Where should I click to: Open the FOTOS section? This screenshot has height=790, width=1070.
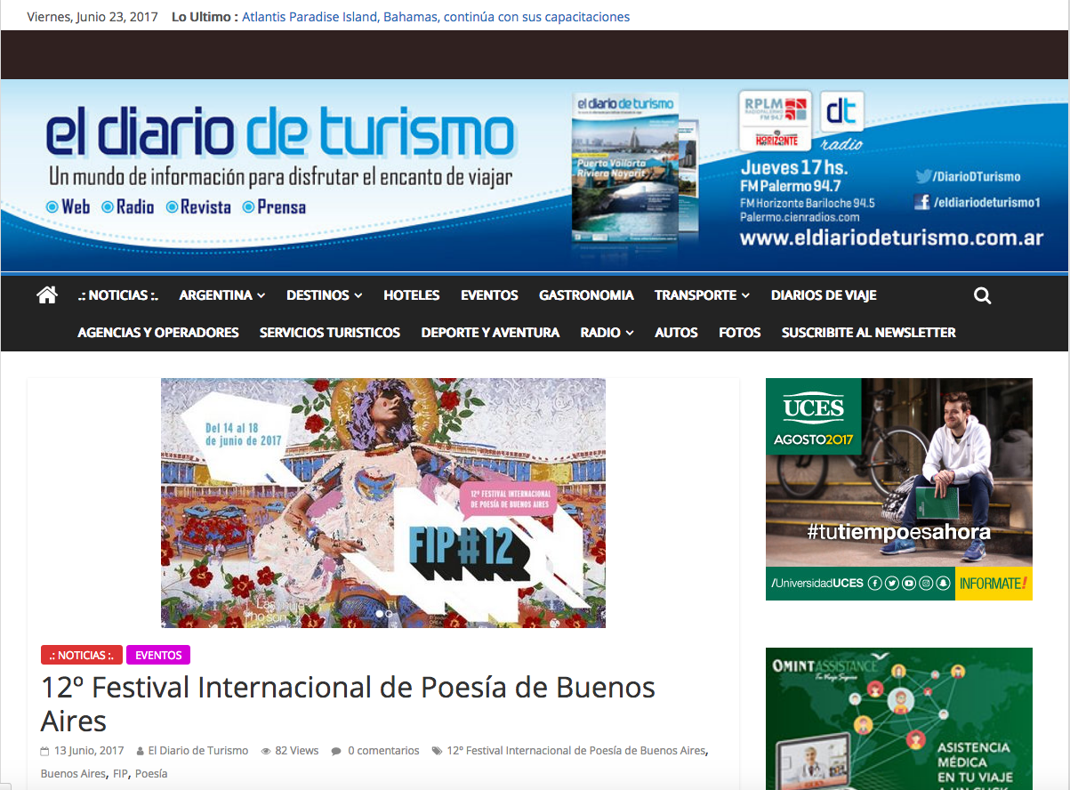pos(740,333)
